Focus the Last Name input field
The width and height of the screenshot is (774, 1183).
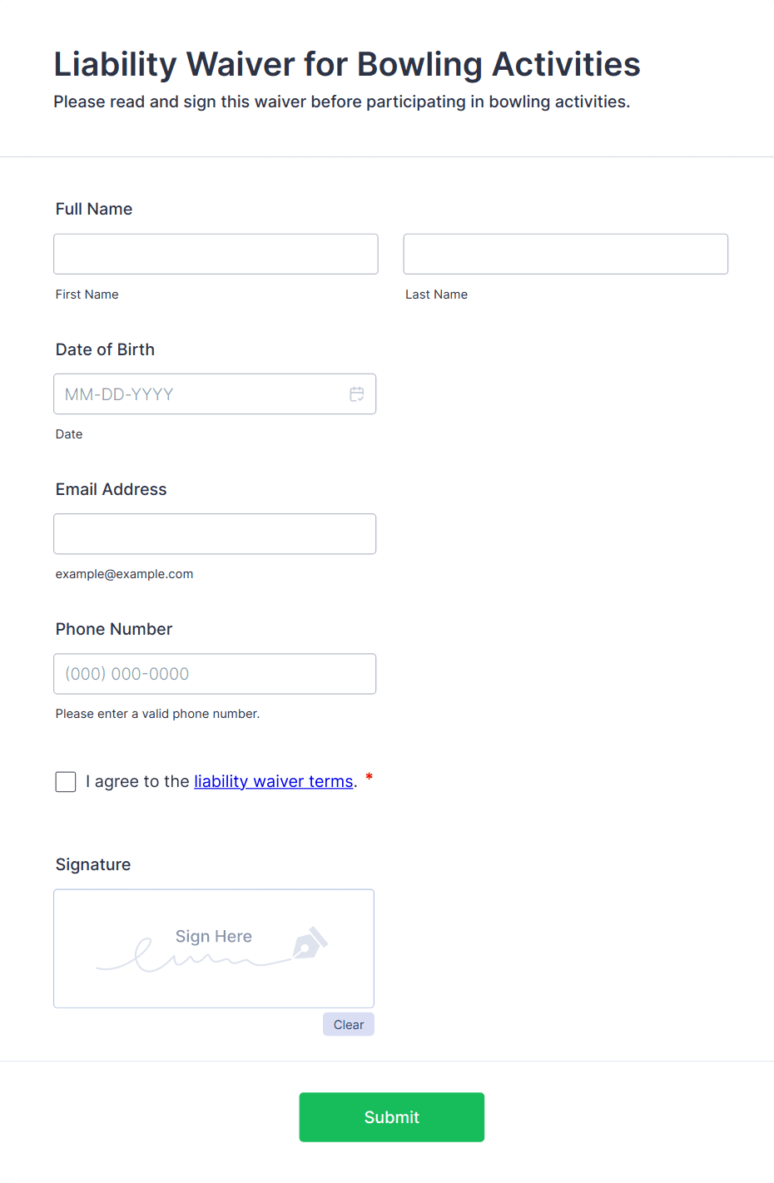point(565,255)
